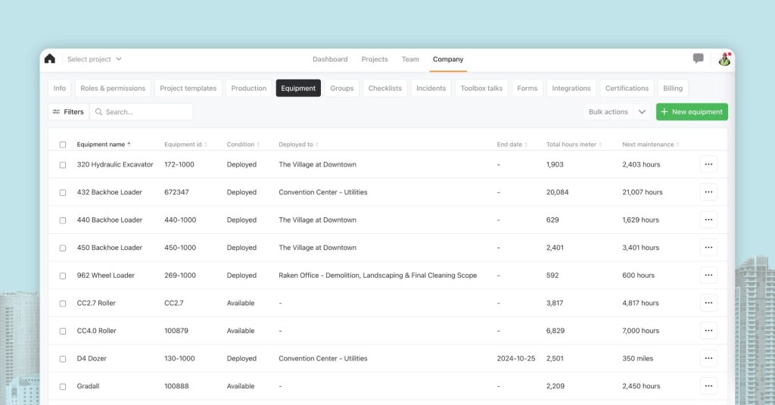Go to Projects in top navigation
The image size is (775, 405).
pyautogui.click(x=375, y=59)
